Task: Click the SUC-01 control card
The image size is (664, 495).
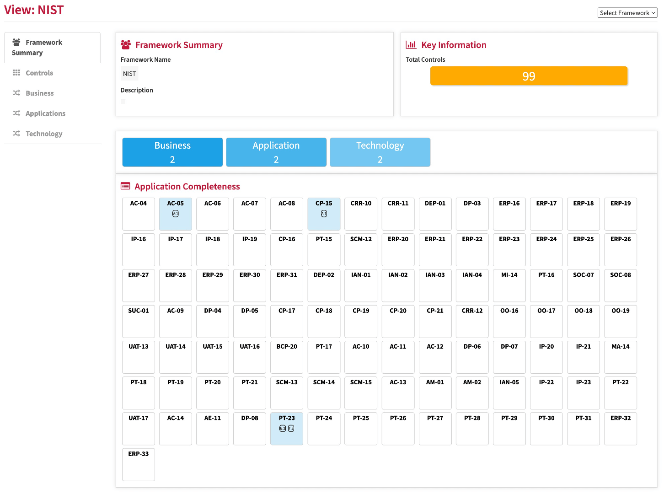Action: (x=139, y=321)
